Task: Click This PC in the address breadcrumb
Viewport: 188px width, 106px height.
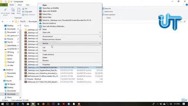Action: click(x=23, y=21)
